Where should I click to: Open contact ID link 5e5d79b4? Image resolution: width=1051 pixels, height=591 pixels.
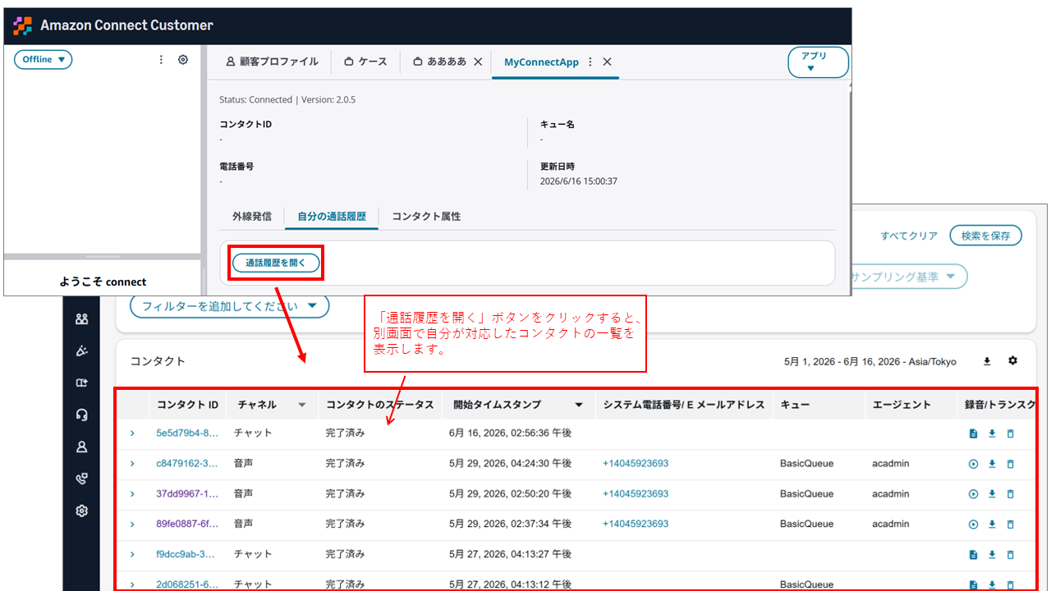point(187,433)
